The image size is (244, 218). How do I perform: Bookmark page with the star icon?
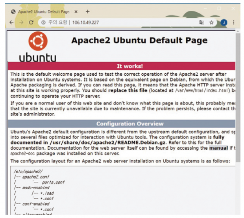[x=211, y=22]
